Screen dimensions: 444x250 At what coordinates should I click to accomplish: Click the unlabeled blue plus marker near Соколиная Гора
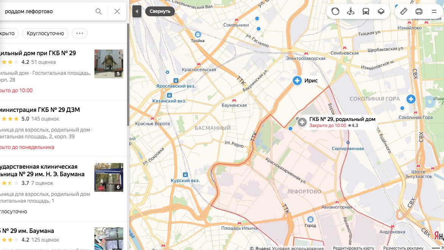pyautogui.click(x=411, y=99)
